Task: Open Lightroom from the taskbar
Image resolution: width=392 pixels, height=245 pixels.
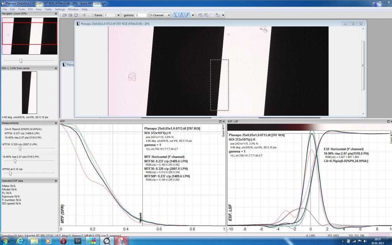Action: click(77, 241)
